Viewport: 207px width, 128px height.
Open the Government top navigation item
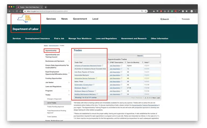point(80,19)
